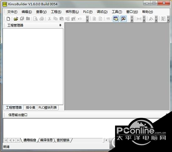
Task: Open the 工具(T) menu
Action: point(117,12)
